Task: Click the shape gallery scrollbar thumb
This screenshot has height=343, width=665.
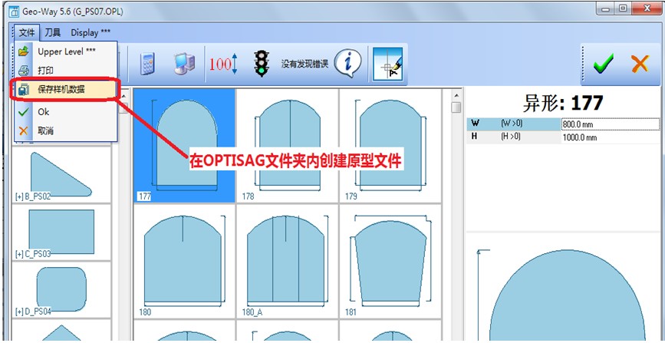Action: coord(456,107)
